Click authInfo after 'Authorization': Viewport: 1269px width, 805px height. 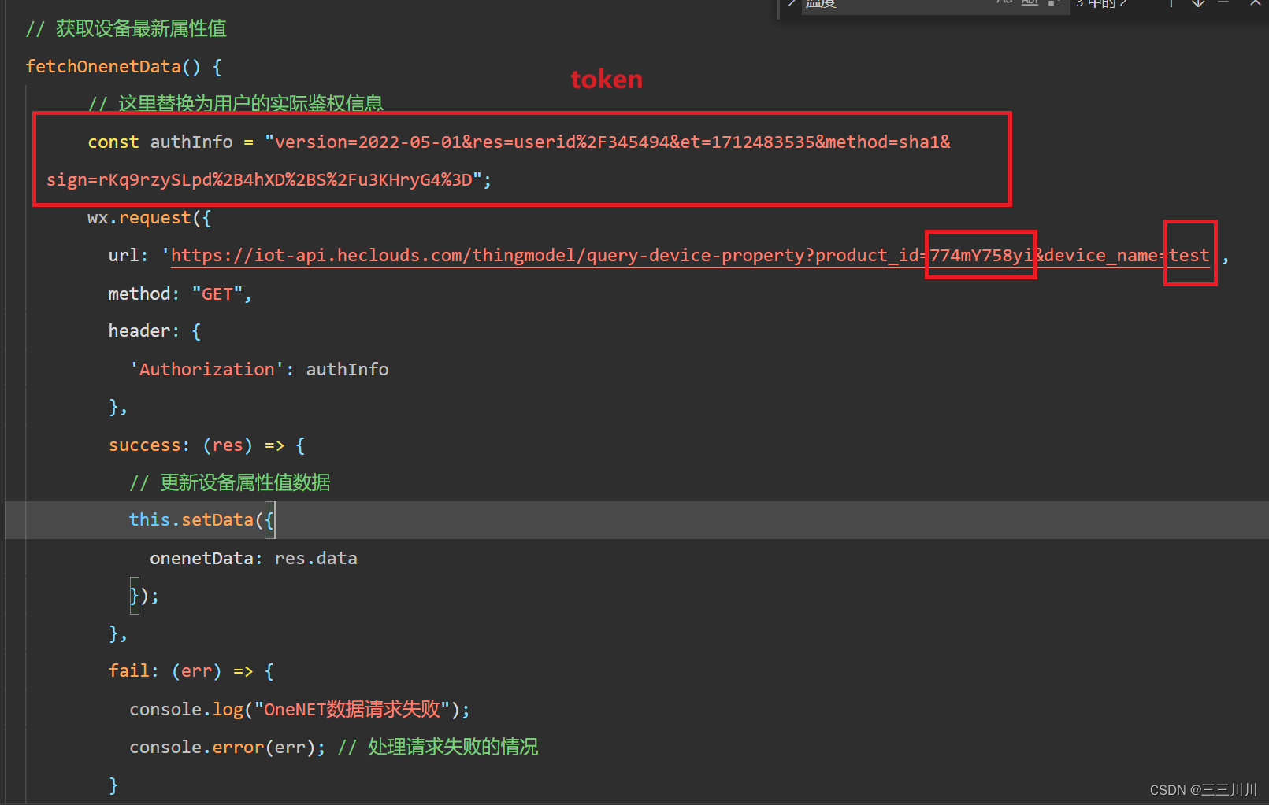pos(347,369)
